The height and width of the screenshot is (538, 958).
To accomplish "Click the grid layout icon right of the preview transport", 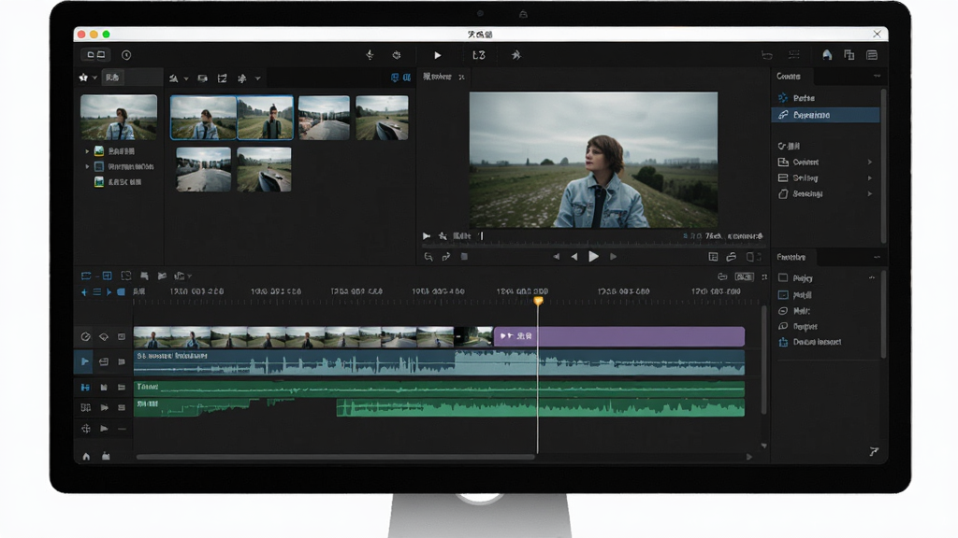I will [713, 257].
